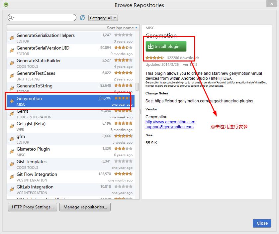Open the http://www.genymotion.com link
279x234 pixels.
pyautogui.click(x=170, y=122)
